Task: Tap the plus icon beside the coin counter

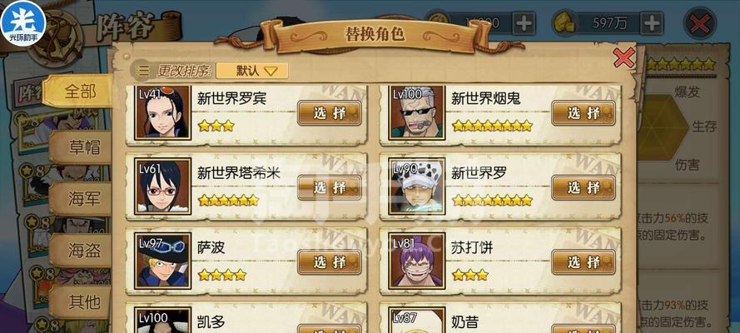Action: pyautogui.click(x=524, y=23)
